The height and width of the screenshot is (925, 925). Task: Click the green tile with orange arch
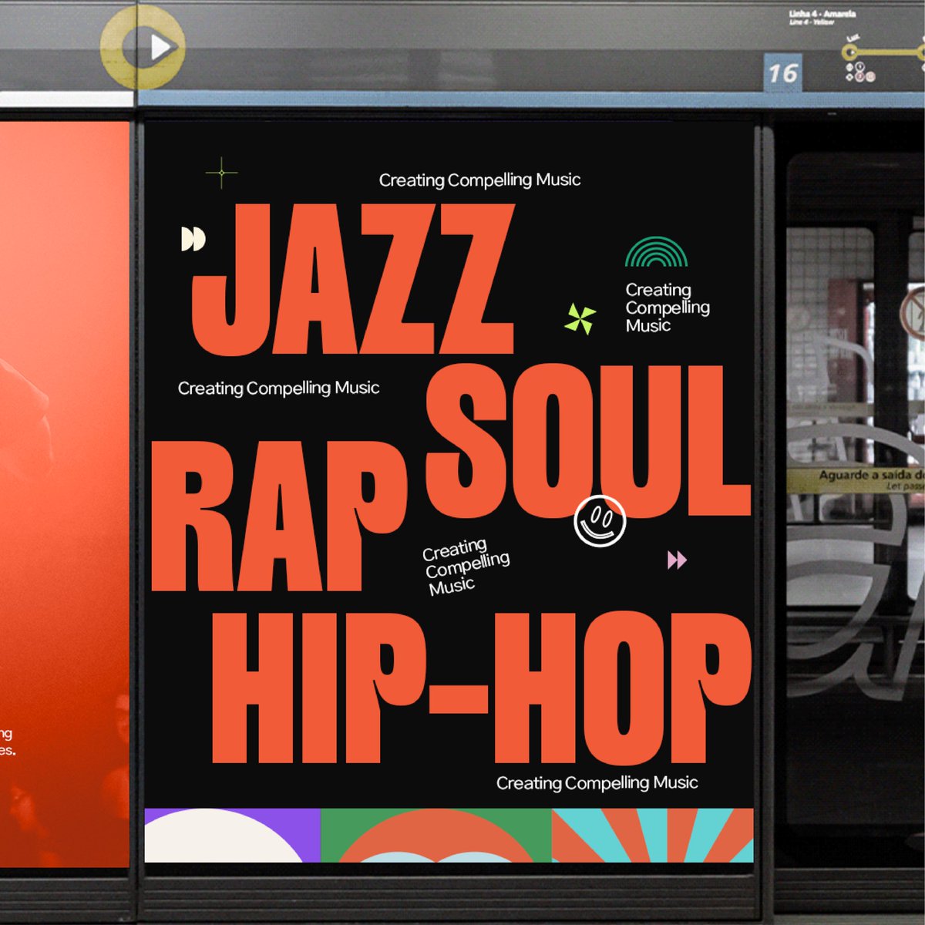[x=436, y=836]
